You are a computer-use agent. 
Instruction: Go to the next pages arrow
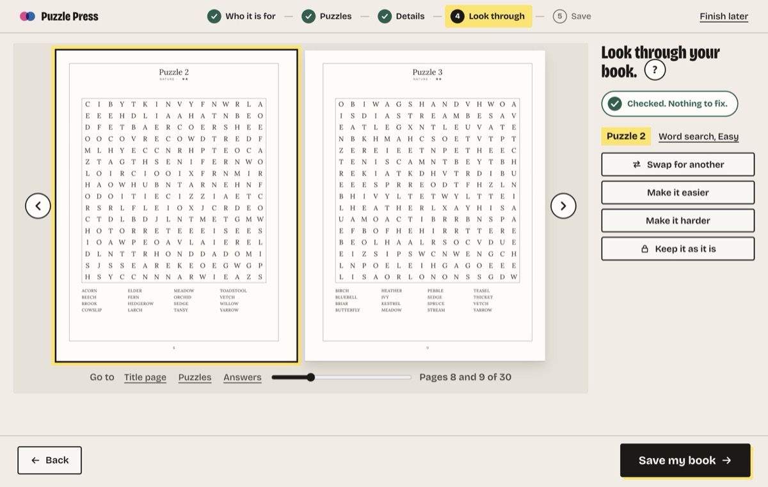click(x=563, y=206)
